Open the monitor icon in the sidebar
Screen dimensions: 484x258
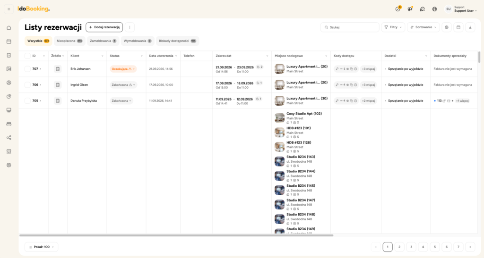point(9,110)
